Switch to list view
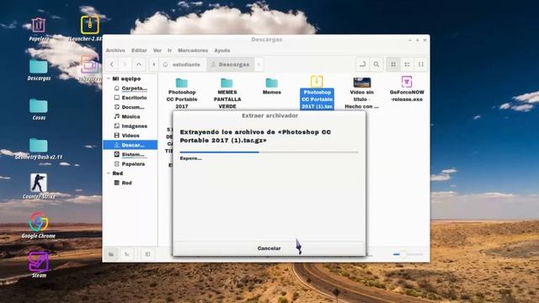539x303 pixels. click(407, 64)
